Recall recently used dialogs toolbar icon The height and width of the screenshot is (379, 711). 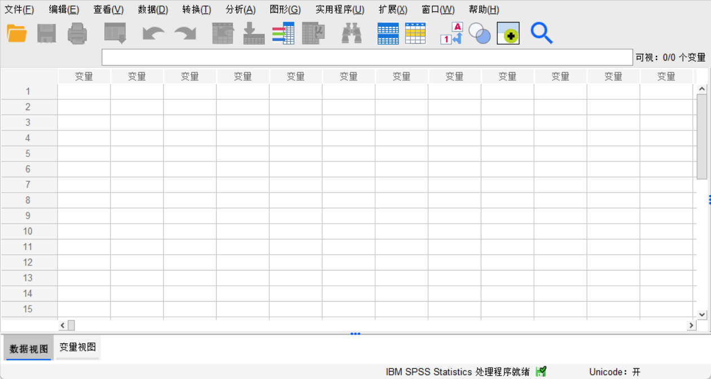pyautogui.click(x=115, y=33)
